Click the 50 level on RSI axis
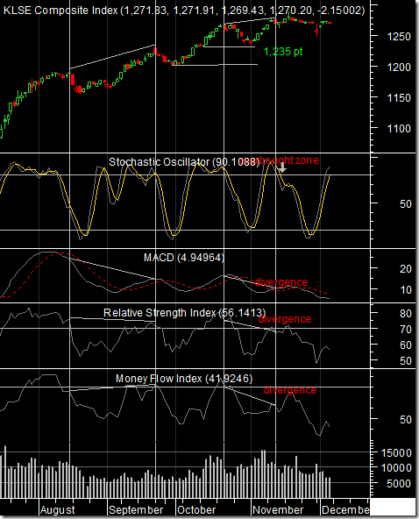This screenshot has height=519, width=419. (x=406, y=361)
